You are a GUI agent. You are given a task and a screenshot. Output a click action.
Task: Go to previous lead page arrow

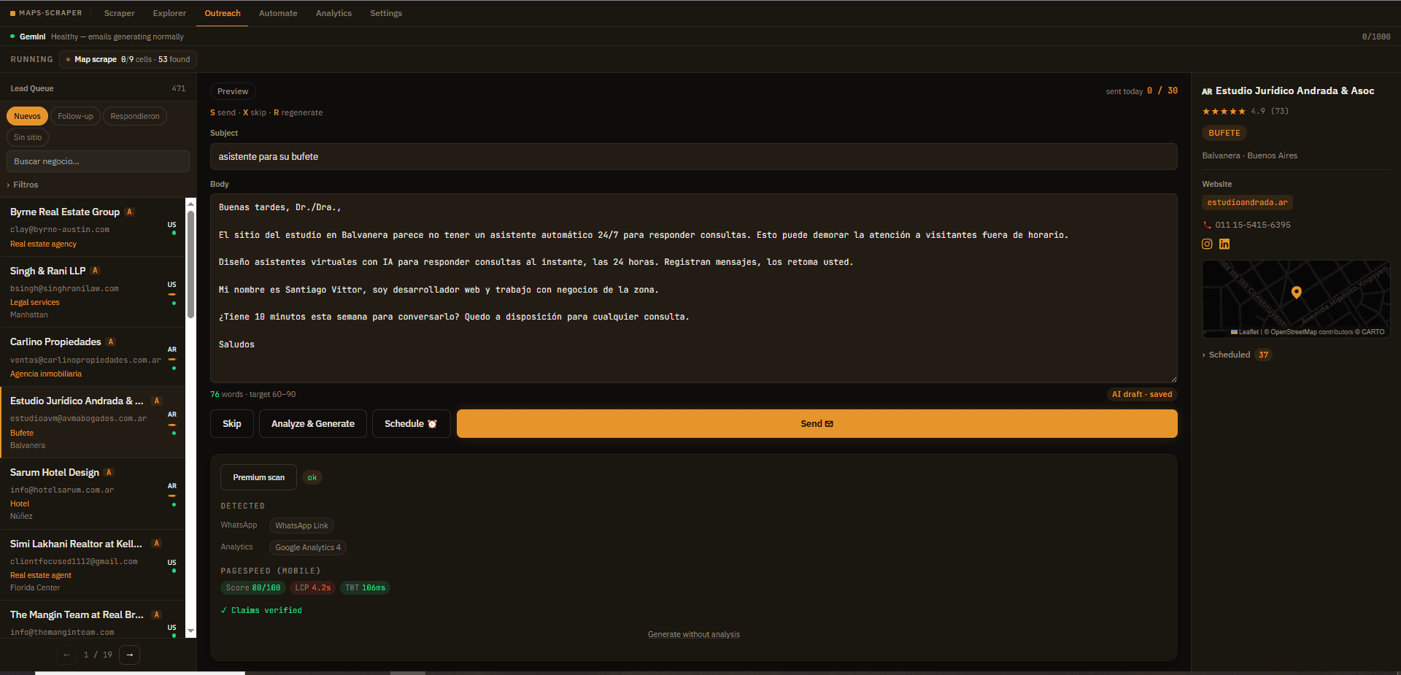click(x=67, y=655)
